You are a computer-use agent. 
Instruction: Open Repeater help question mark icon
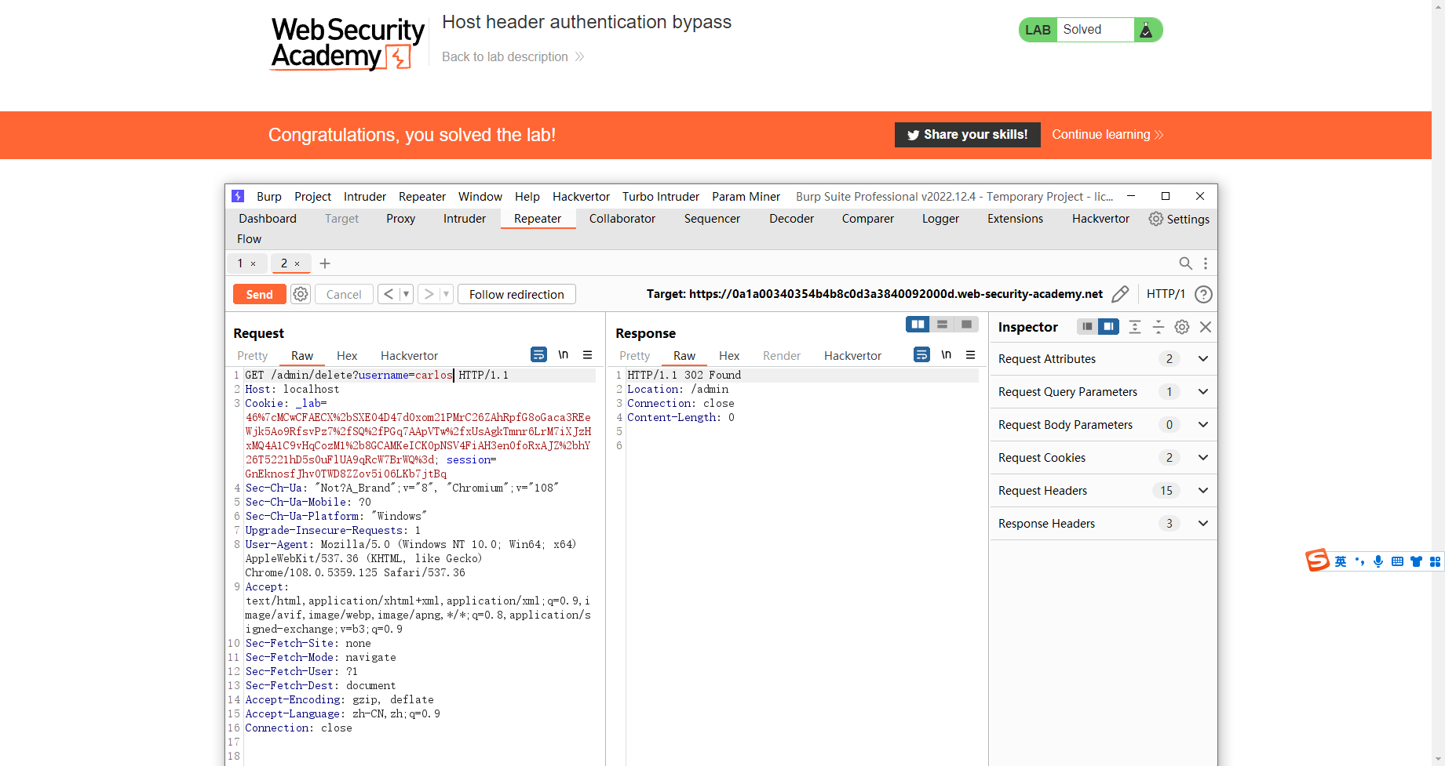point(1203,295)
